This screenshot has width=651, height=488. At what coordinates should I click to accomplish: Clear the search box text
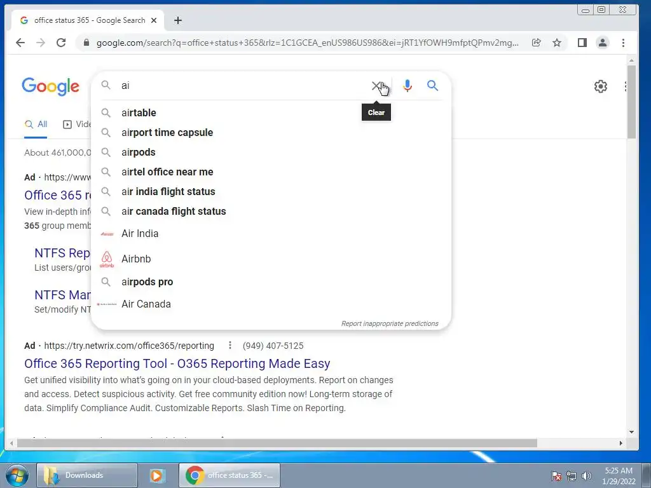[376, 86]
